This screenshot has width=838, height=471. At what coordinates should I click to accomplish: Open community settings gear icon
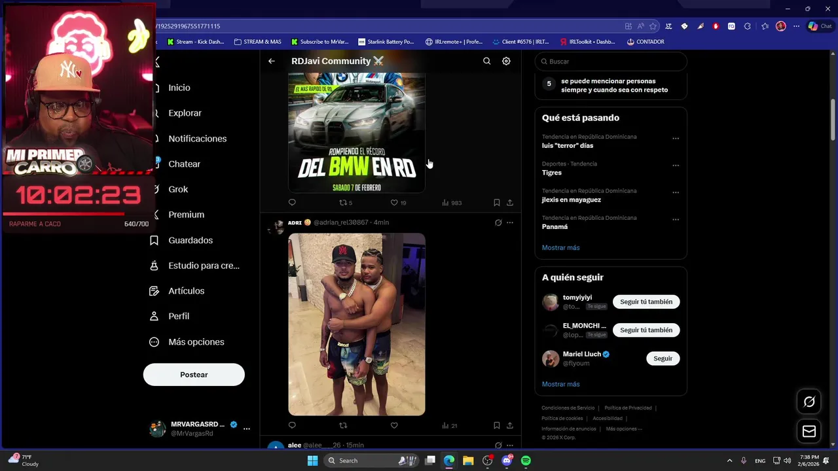click(506, 61)
